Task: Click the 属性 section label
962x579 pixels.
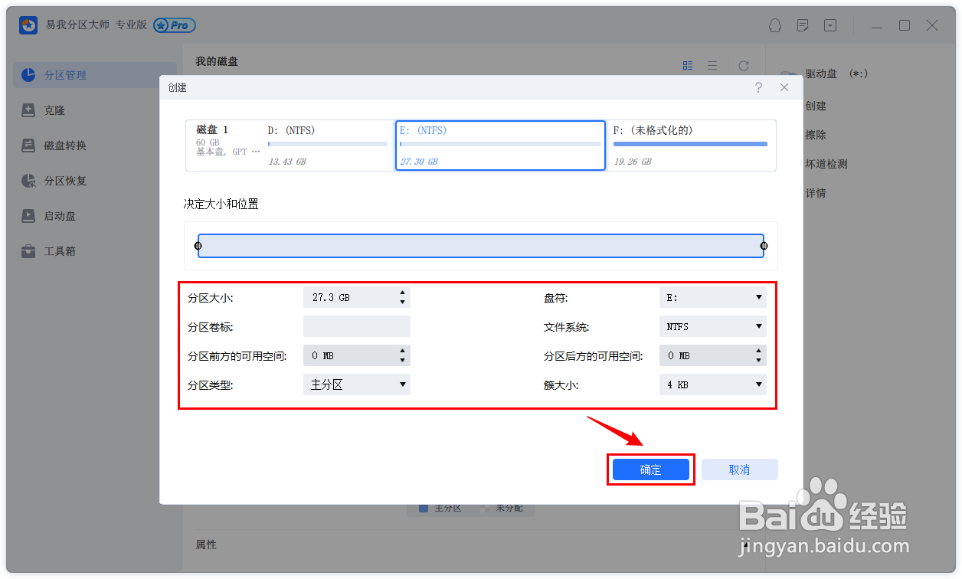Action: coord(206,545)
